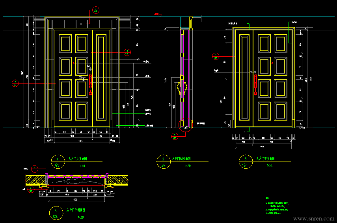Click red callout circle below the section view
337x223 pixels.
click(175, 136)
